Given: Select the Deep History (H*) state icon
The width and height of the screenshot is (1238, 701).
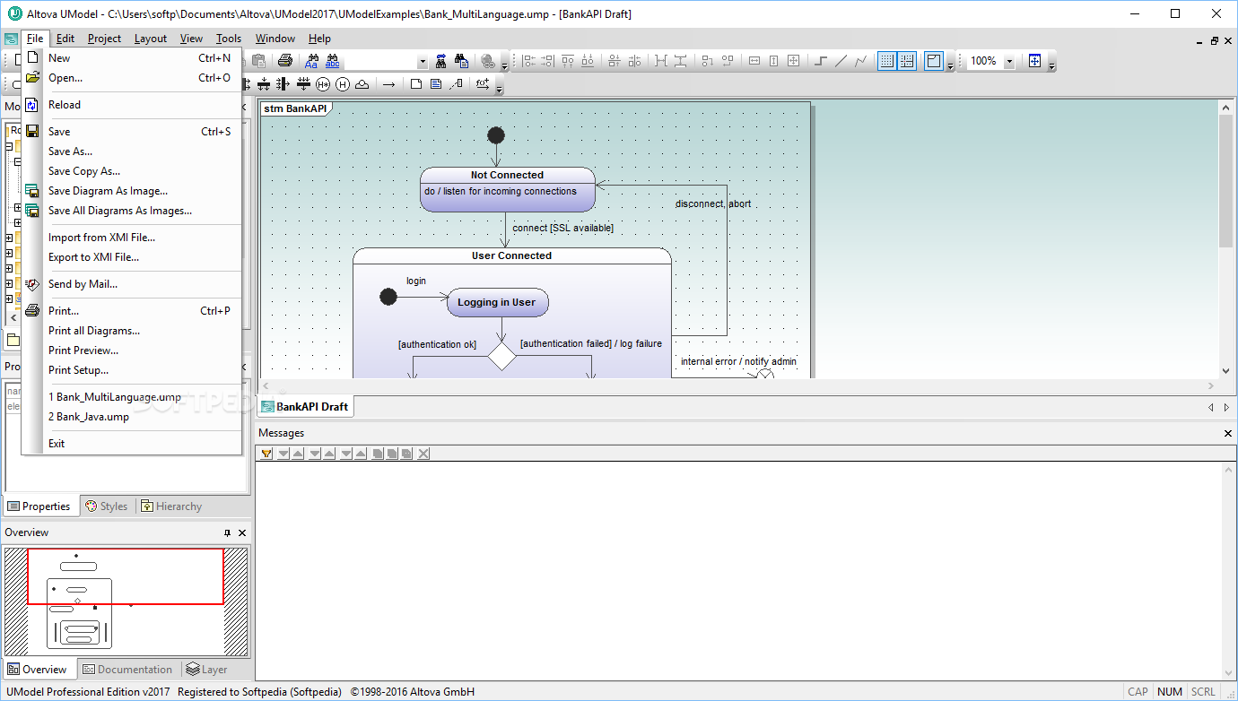Looking at the screenshot, I should pyautogui.click(x=322, y=84).
